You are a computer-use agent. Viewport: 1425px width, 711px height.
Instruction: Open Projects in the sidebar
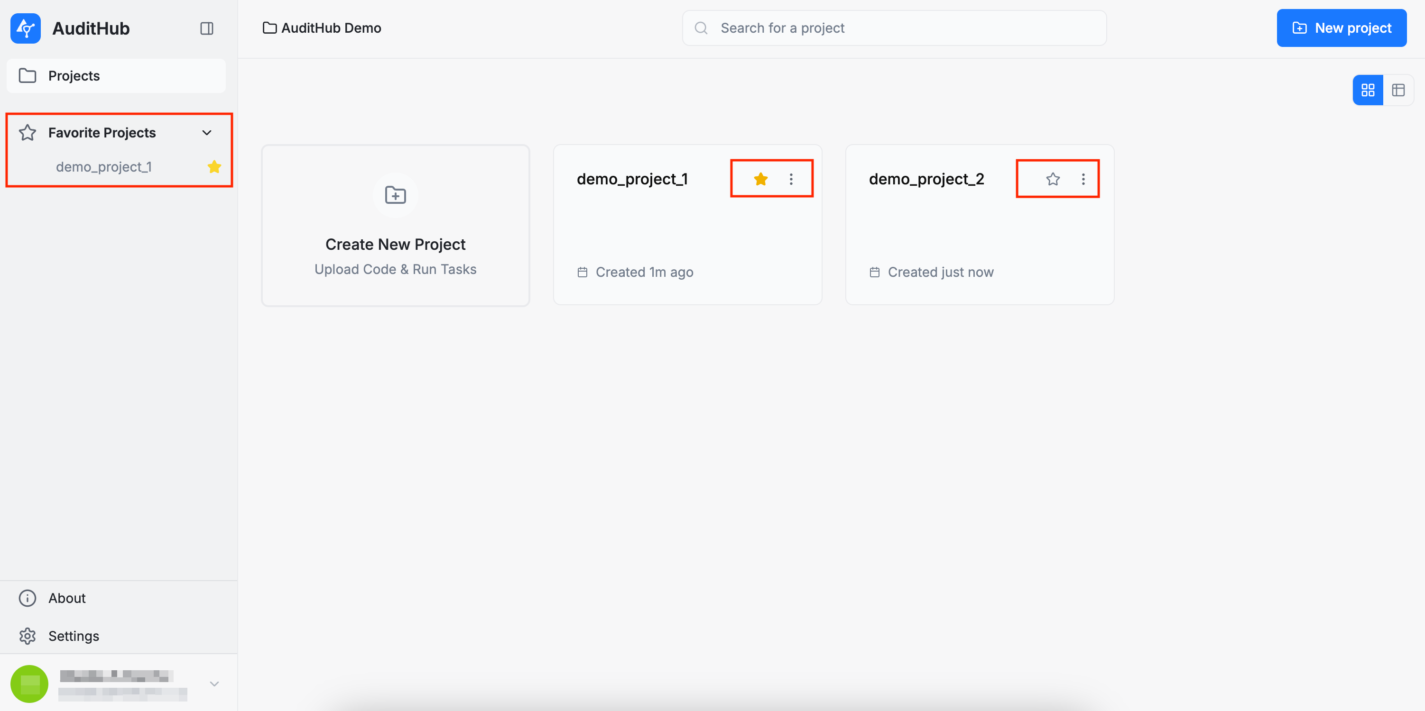74,76
